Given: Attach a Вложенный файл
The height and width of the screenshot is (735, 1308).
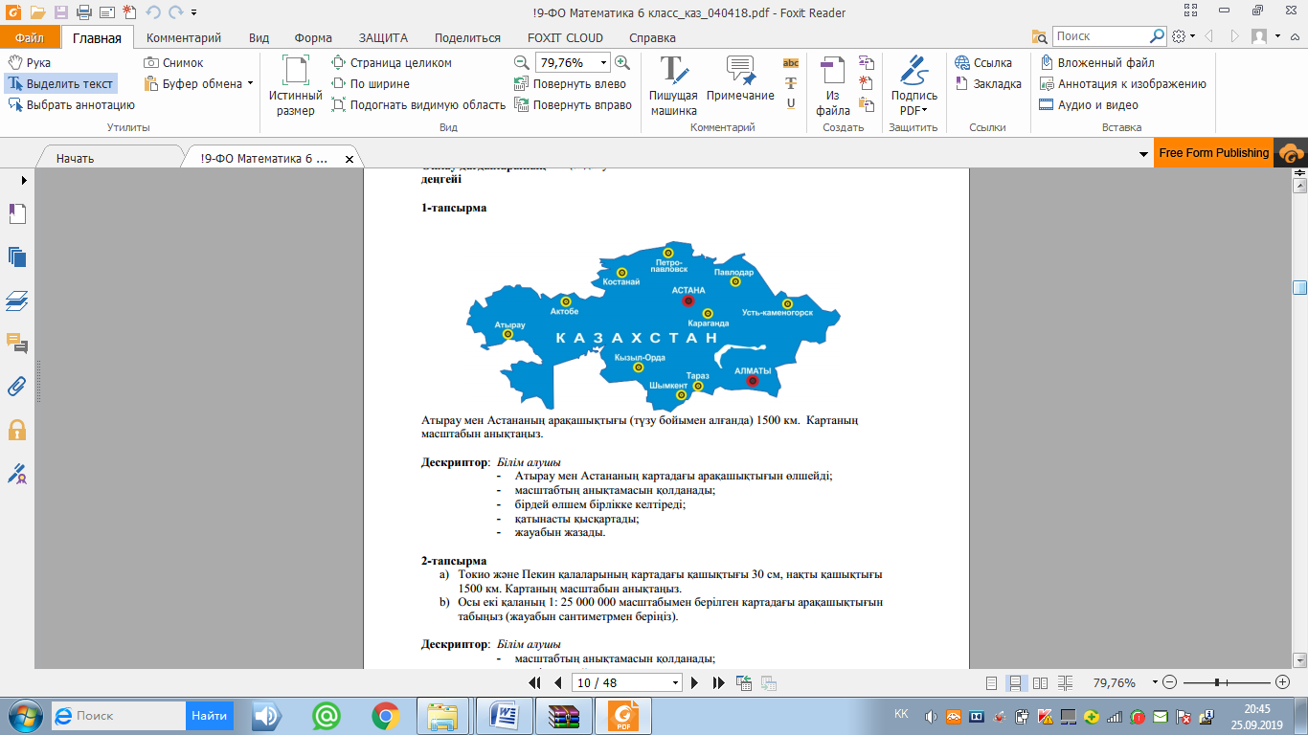Looking at the screenshot, I should tap(1097, 63).
